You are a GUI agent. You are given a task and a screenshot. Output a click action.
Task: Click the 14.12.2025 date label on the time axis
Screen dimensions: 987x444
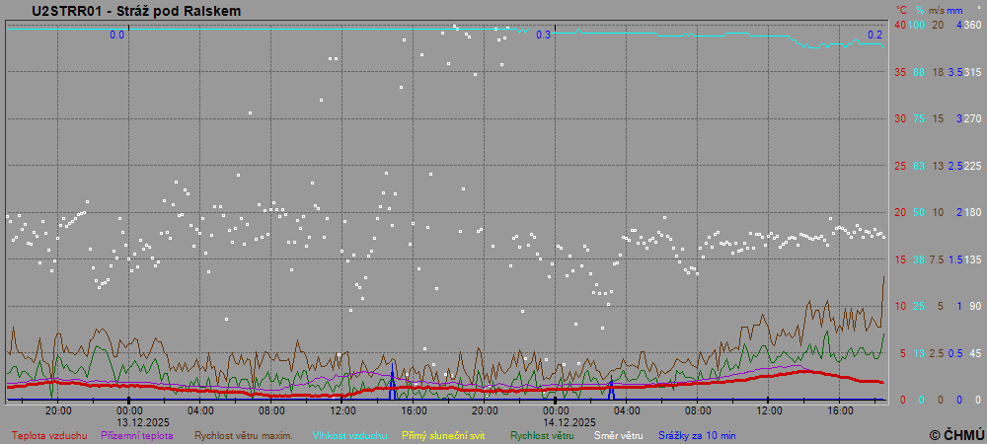(556, 421)
